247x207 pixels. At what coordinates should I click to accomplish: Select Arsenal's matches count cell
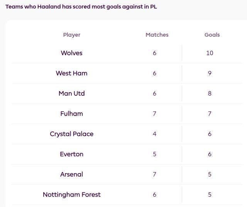[154, 174]
